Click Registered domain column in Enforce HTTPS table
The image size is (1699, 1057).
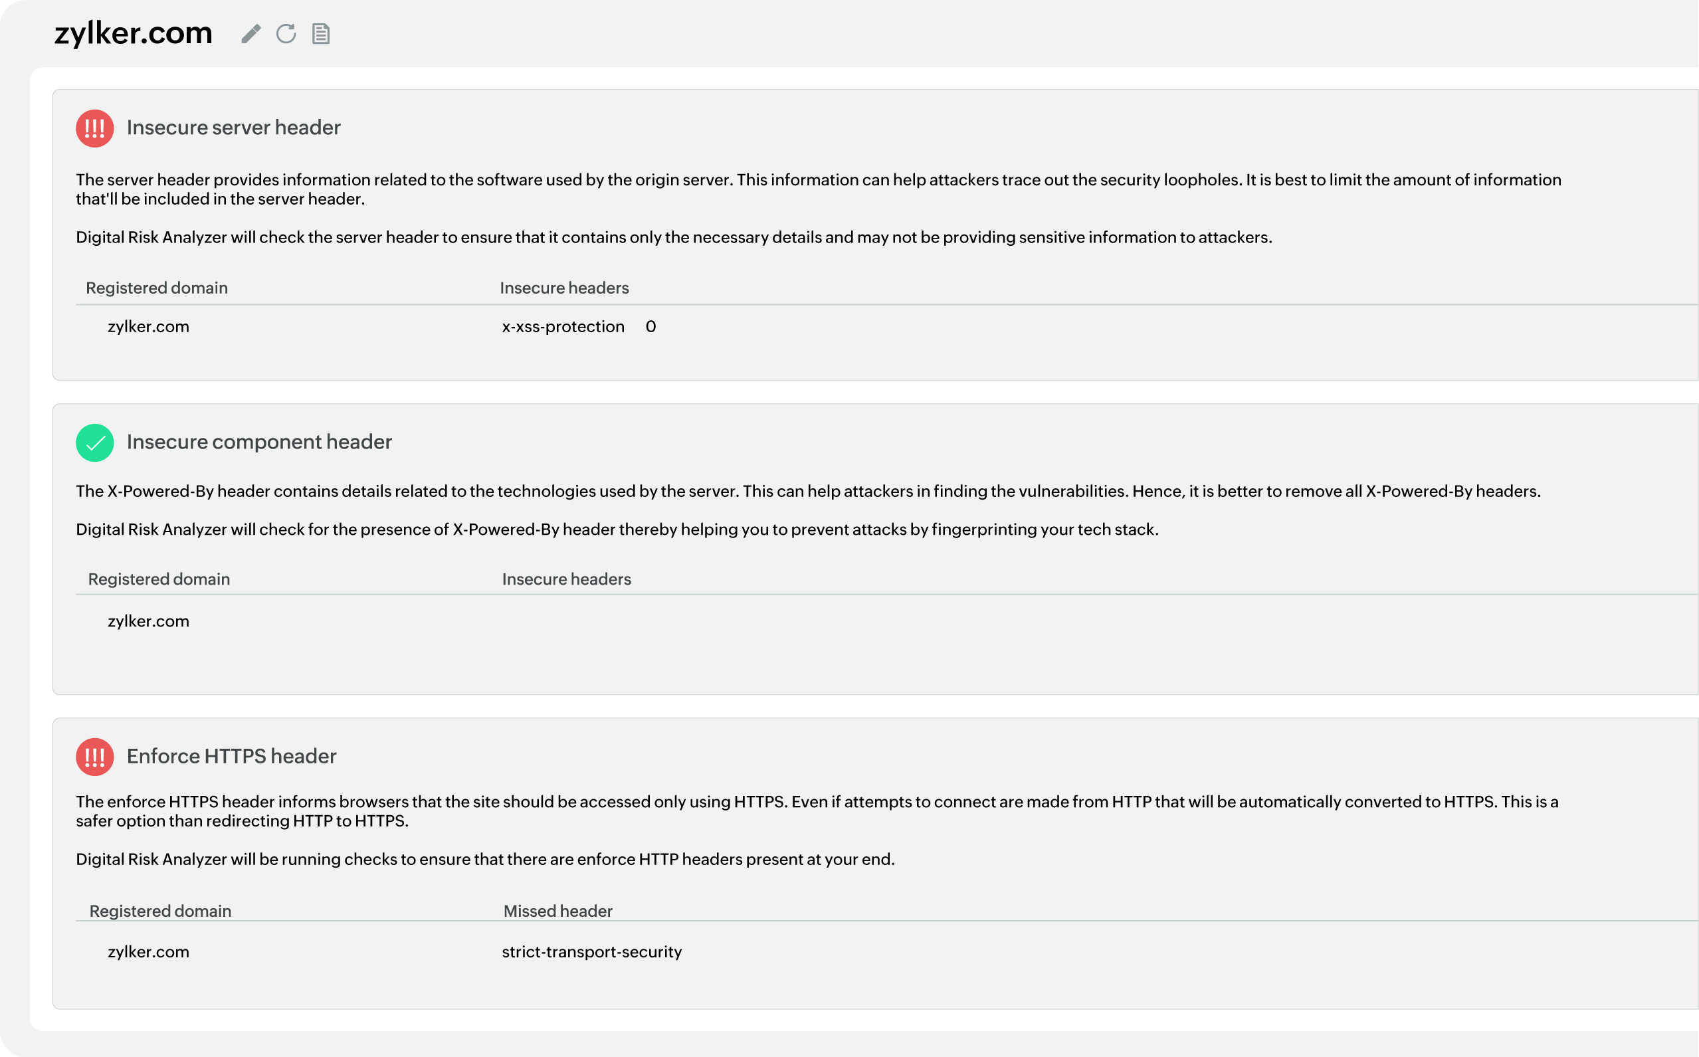click(x=160, y=911)
